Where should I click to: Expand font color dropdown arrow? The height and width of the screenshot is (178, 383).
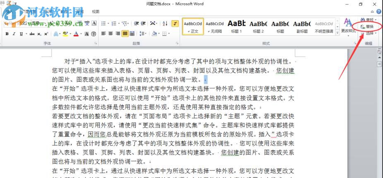point(81,34)
